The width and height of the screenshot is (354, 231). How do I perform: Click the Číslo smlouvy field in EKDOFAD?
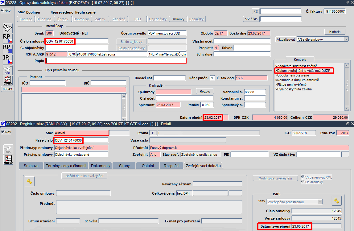(77, 41)
